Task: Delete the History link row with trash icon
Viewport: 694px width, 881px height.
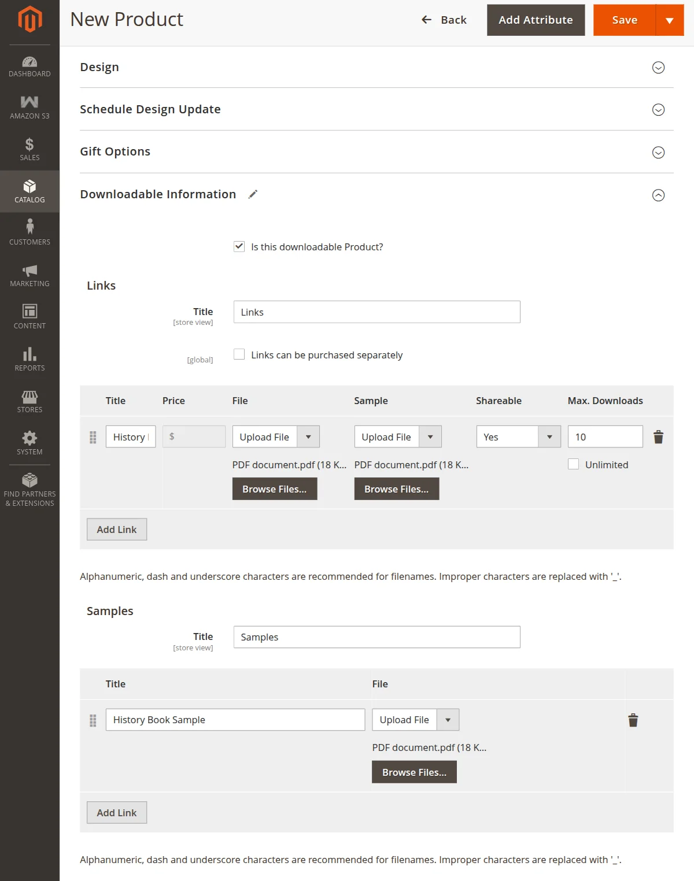Action: tap(658, 437)
